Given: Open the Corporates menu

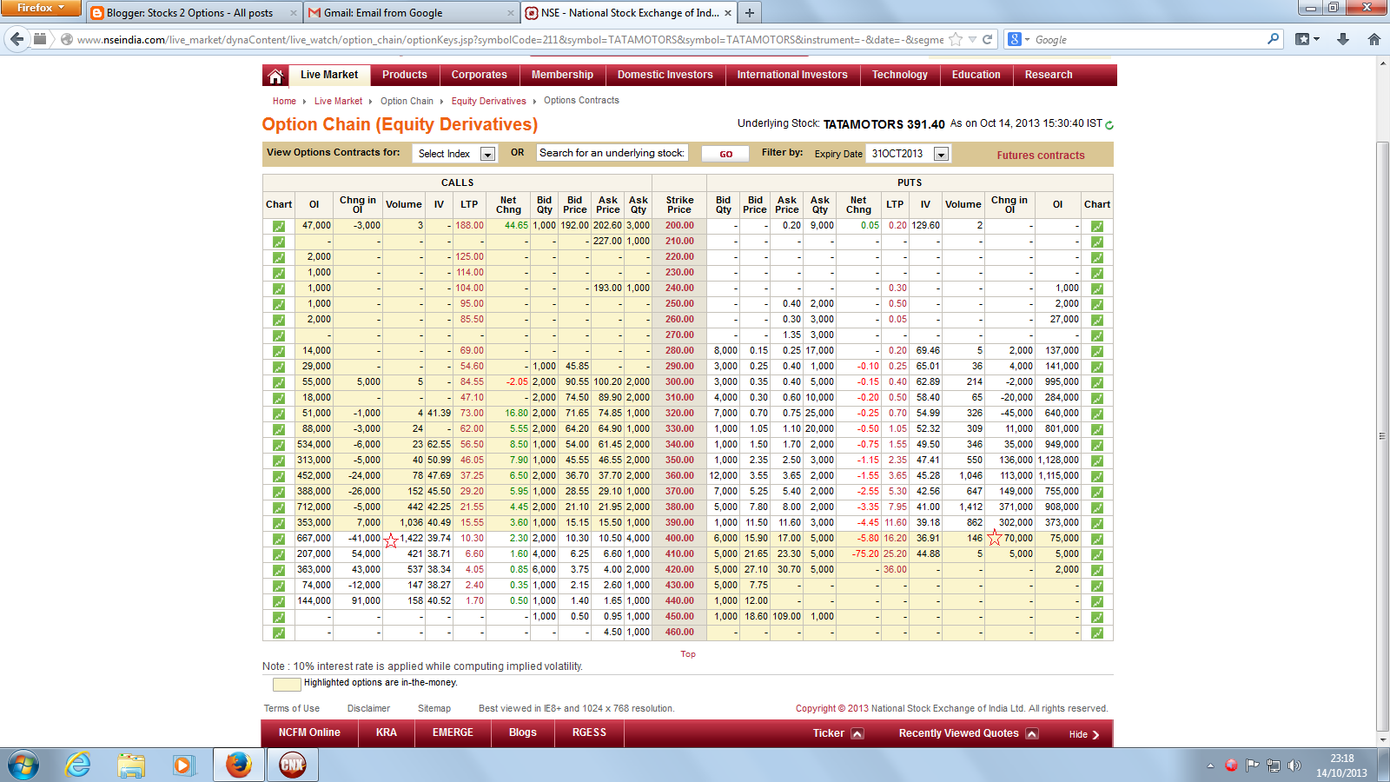Looking at the screenshot, I should point(480,75).
